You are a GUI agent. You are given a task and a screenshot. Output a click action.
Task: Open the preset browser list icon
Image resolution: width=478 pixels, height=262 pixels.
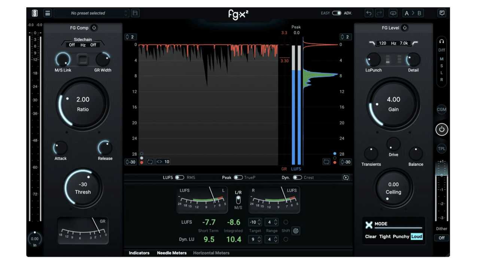(x=48, y=13)
